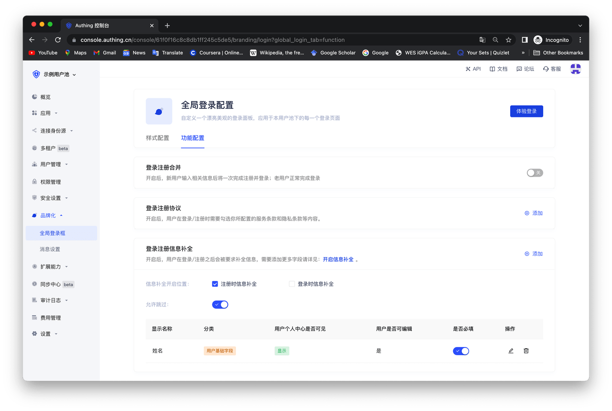Open the 开启信息补全 link

[338, 259]
